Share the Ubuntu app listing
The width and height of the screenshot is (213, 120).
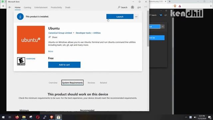click(x=53, y=37)
